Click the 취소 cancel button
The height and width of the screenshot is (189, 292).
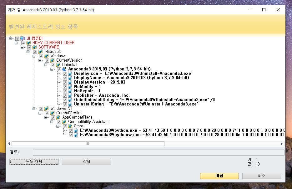click(x=262, y=176)
